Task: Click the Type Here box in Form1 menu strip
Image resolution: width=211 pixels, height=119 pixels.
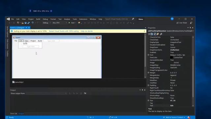Action: pos(51,41)
